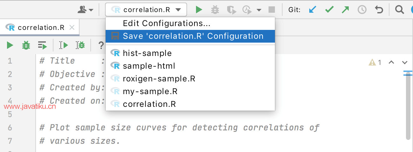
Task: Click the Git commit green checkmark
Action: pyautogui.click(x=329, y=10)
